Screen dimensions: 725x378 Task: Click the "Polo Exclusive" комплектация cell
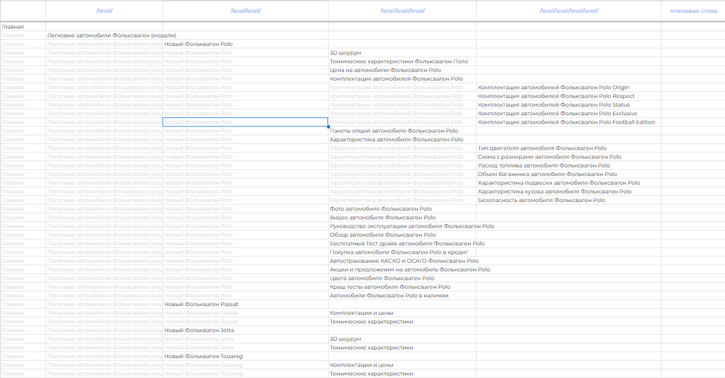(569, 113)
